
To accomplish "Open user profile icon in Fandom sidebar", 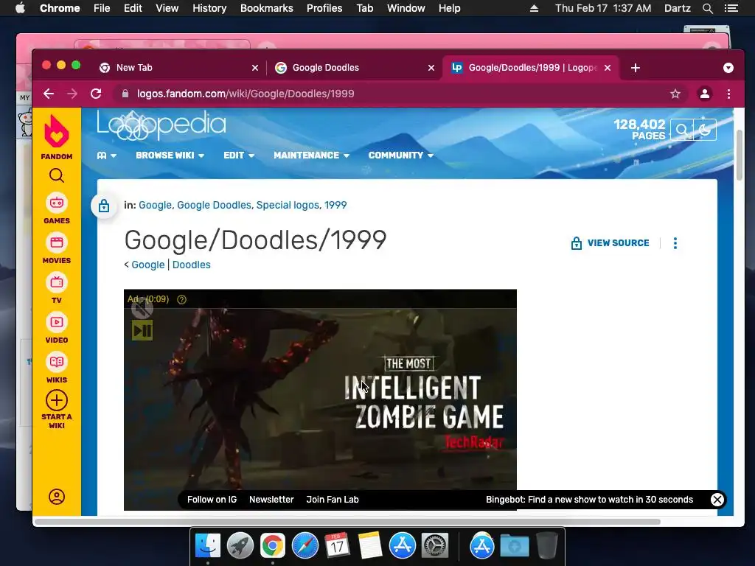I will 56,497.
